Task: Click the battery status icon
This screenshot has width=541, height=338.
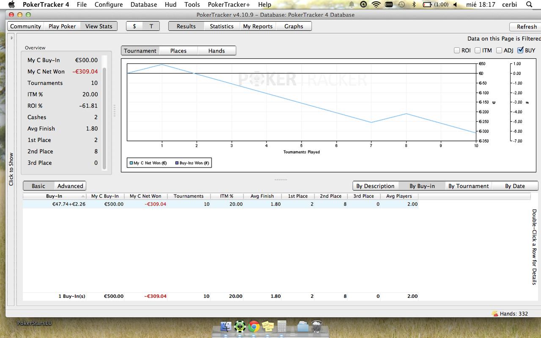Action: pos(427,4)
